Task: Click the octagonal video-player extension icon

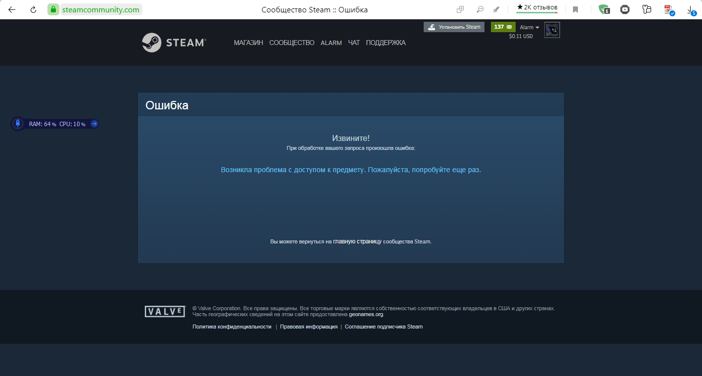Action: (x=625, y=9)
